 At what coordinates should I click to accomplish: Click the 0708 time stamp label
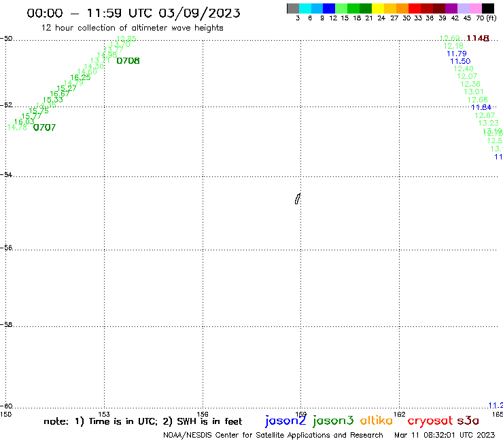tap(128, 61)
